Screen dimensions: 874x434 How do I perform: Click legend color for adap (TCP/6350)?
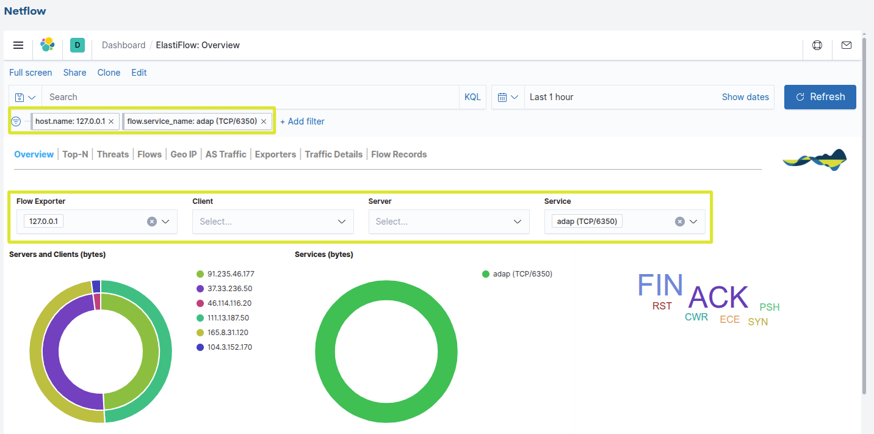click(486, 274)
